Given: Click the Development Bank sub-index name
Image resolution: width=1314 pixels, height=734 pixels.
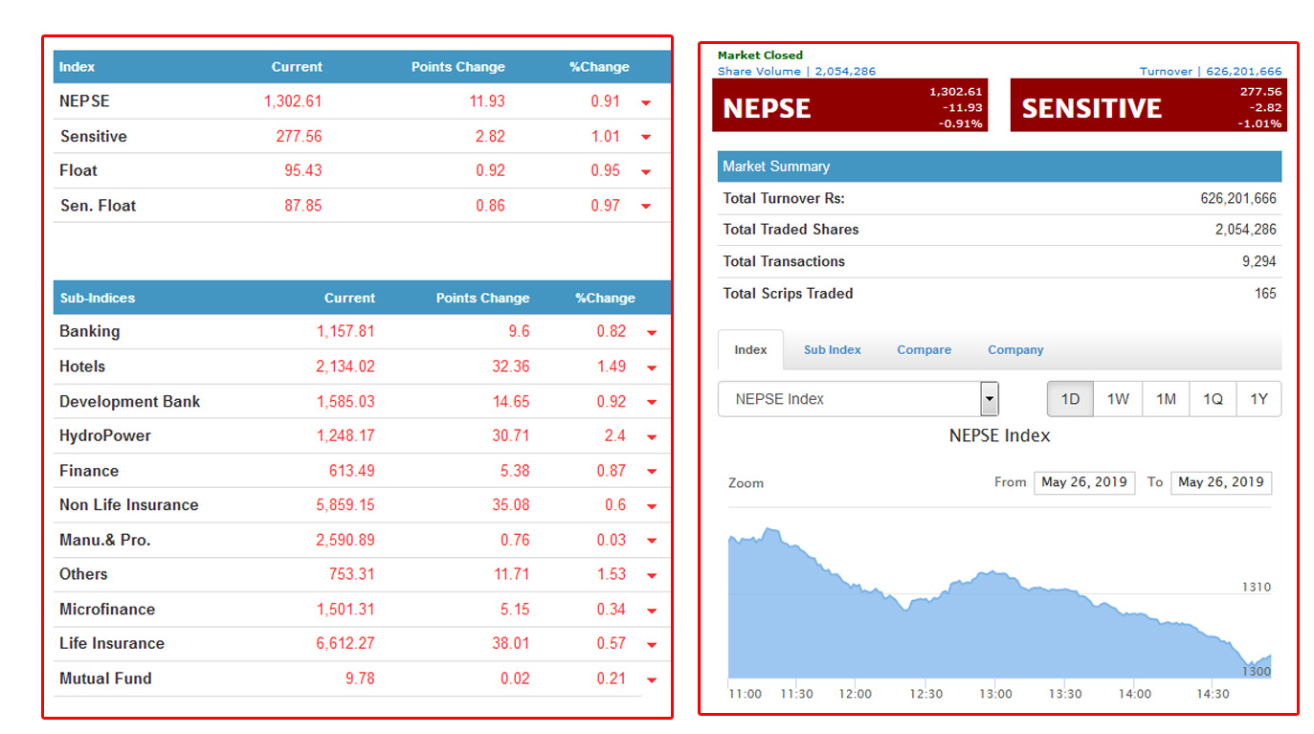Looking at the screenshot, I should tap(130, 401).
